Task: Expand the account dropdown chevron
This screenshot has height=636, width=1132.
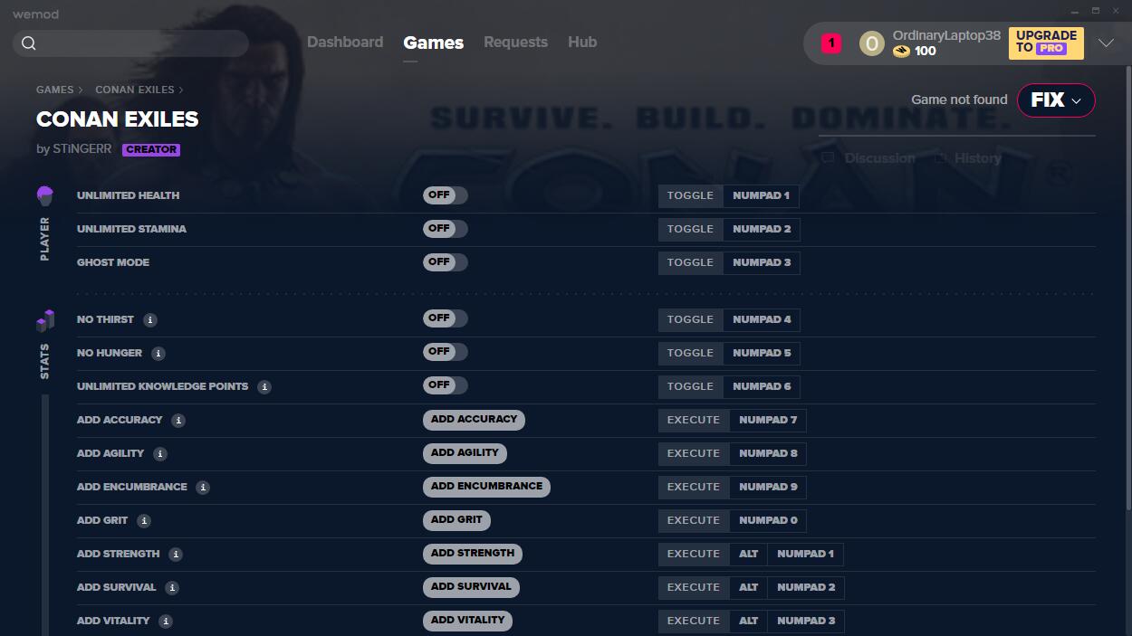Action: pyautogui.click(x=1106, y=43)
